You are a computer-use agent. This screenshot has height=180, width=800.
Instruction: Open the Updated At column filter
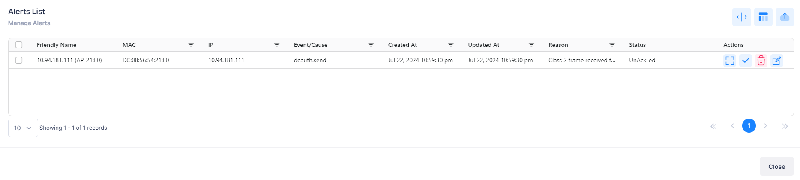click(531, 45)
